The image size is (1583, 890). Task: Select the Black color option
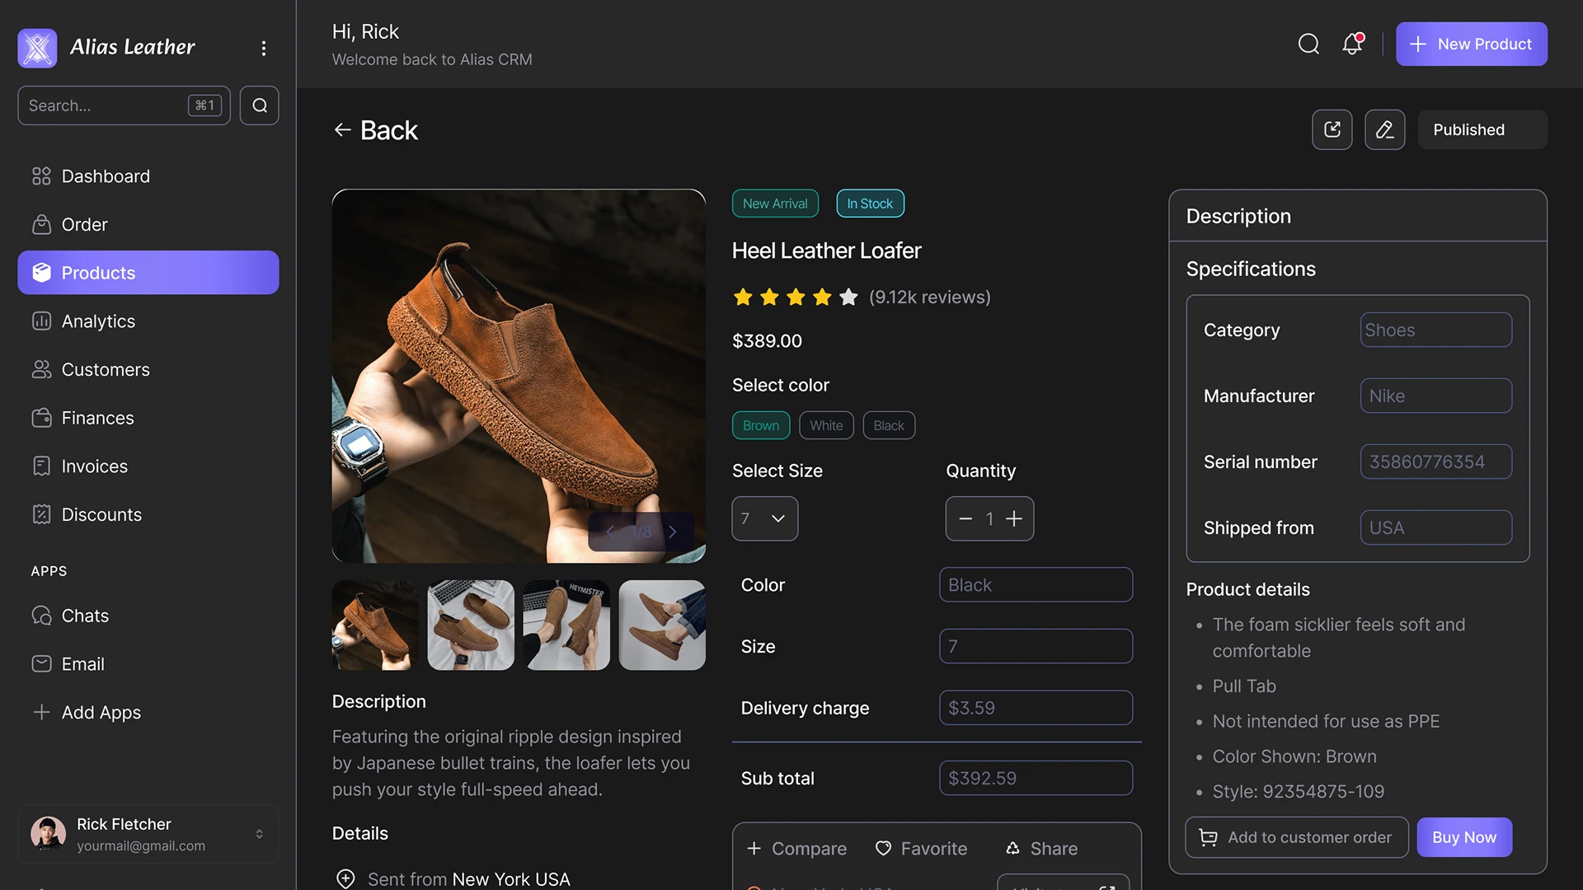point(889,425)
